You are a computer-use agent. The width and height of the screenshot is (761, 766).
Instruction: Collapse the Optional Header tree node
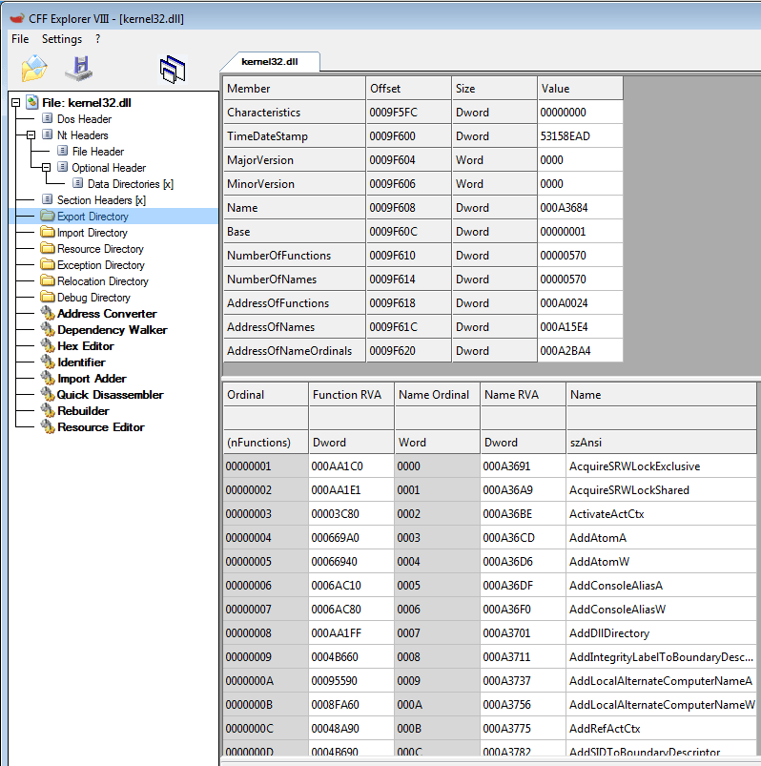tap(46, 168)
